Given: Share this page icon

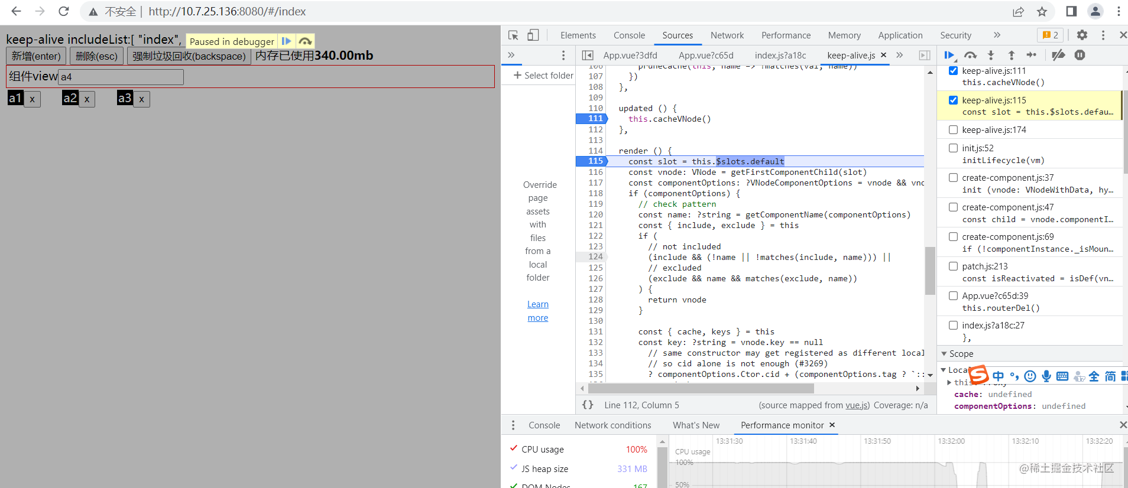Looking at the screenshot, I should pyautogui.click(x=1018, y=11).
